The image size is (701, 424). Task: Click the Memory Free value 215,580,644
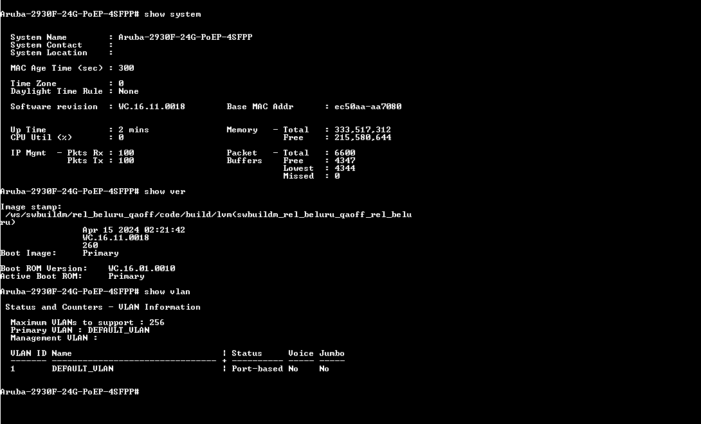coord(363,137)
